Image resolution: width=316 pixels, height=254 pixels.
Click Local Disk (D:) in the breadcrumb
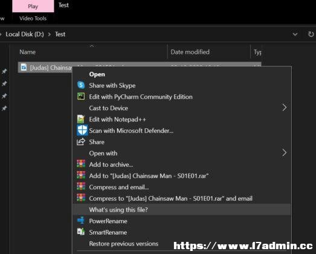point(25,34)
